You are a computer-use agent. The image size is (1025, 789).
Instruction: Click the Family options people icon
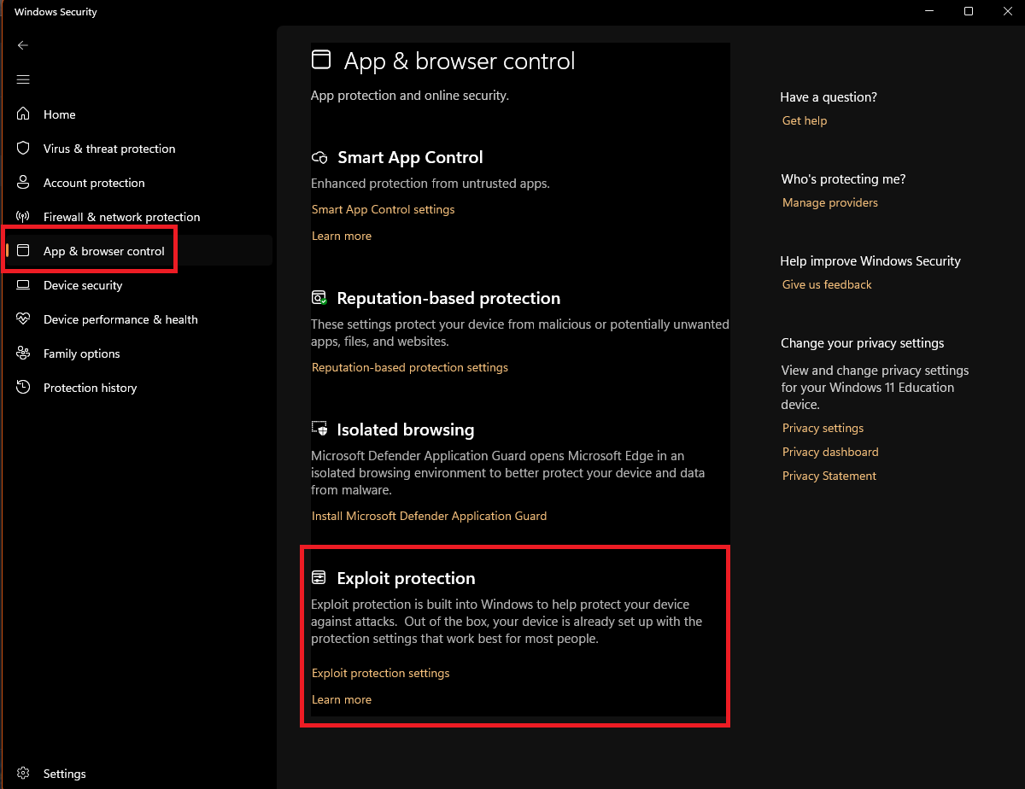tap(24, 354)
